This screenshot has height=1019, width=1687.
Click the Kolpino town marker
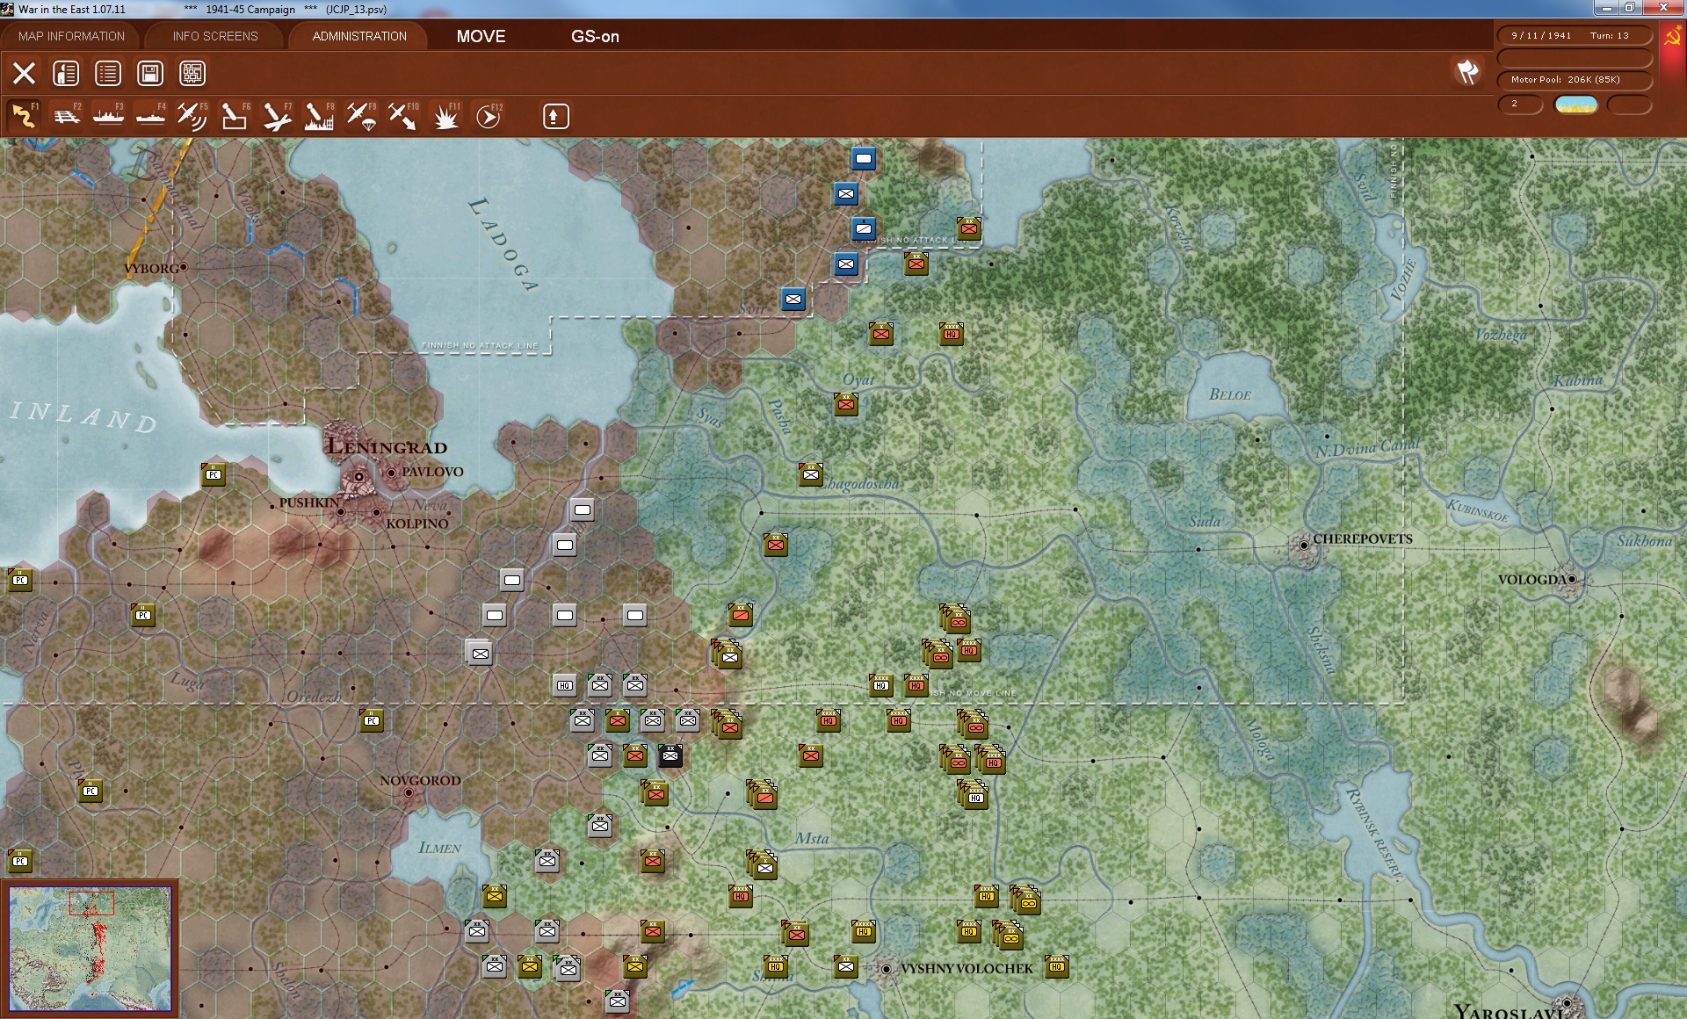[377, 512]
